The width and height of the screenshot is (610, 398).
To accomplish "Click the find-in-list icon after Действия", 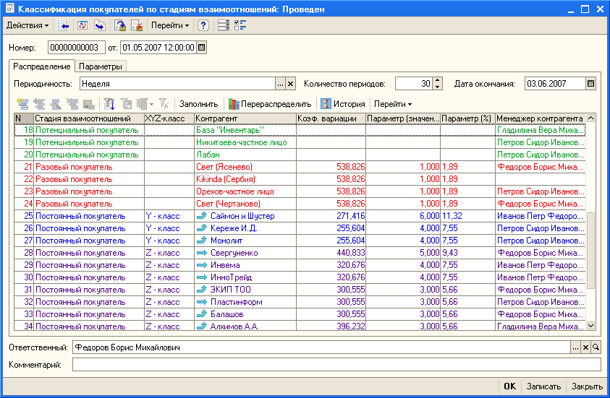I will (63, 25).
